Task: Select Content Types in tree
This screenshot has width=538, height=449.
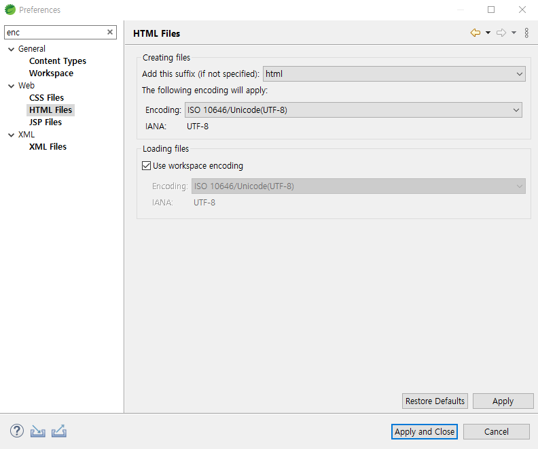Action: click(x=58, y=61)
